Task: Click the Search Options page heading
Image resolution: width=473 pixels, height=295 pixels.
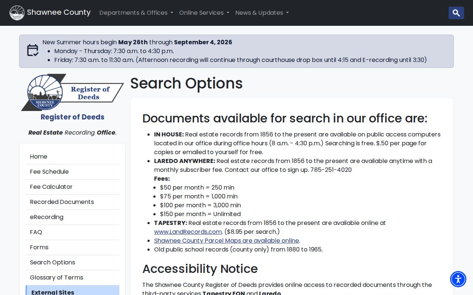Action: 186,83
